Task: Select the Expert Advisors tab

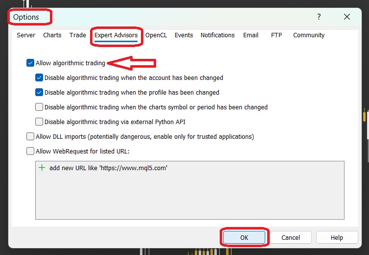Action: pos(116,35)
